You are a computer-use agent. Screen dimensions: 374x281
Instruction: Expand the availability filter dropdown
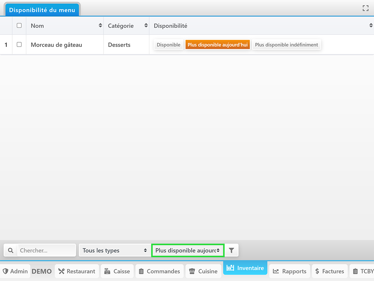(x=187, y=251)
